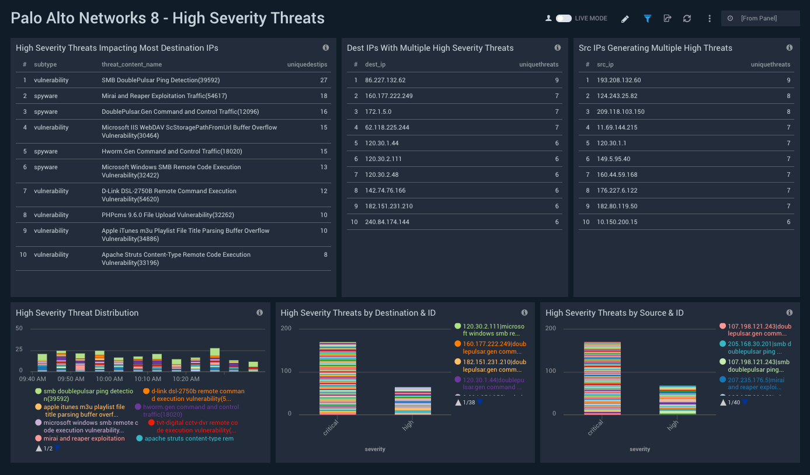Advance legend page using the blue down arrow
This screenshot has height=475, width=810.
(57, 448)
